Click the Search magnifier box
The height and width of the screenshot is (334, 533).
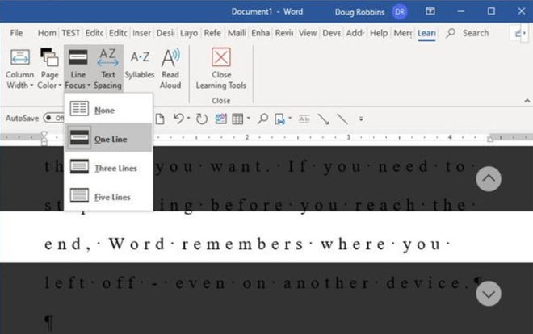pos(468,33)
